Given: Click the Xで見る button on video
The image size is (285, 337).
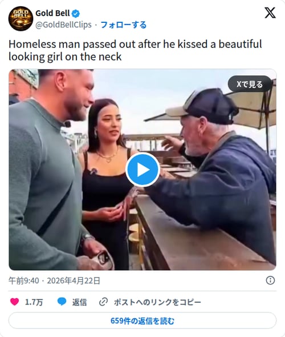Looking at the screenshot, I should 250,85.
